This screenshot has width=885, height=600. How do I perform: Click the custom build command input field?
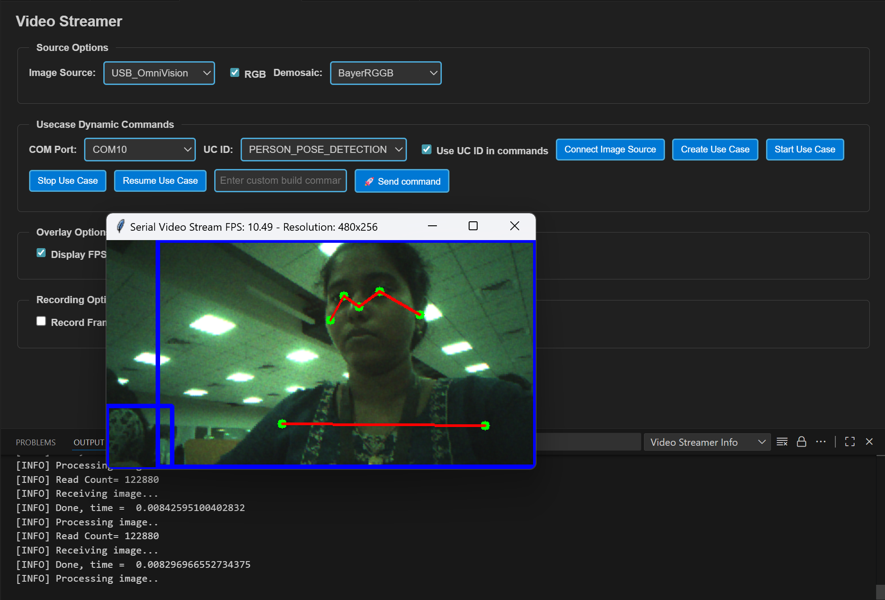click(280, 181)
